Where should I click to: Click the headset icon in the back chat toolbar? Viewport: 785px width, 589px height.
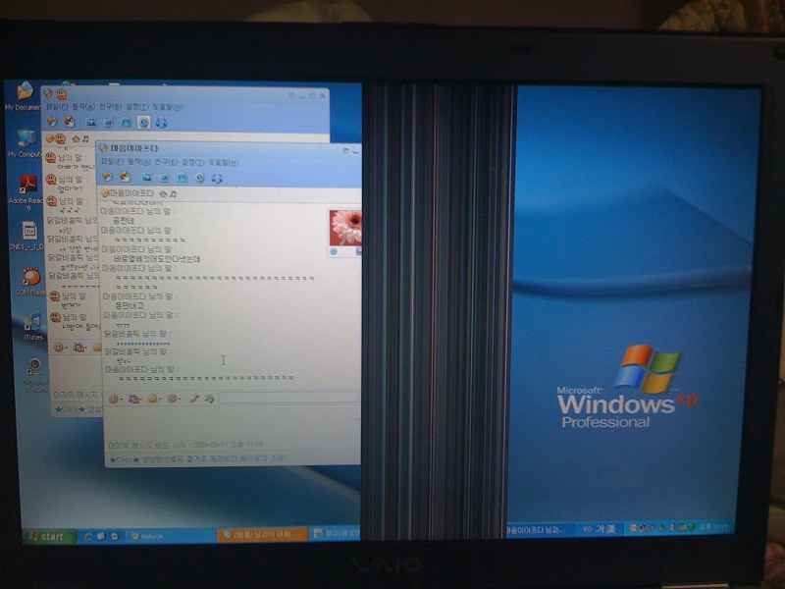point(161,123)
